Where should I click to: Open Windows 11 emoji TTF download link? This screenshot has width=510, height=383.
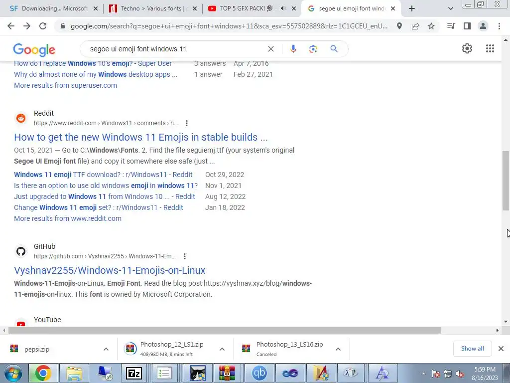(103, 175)
